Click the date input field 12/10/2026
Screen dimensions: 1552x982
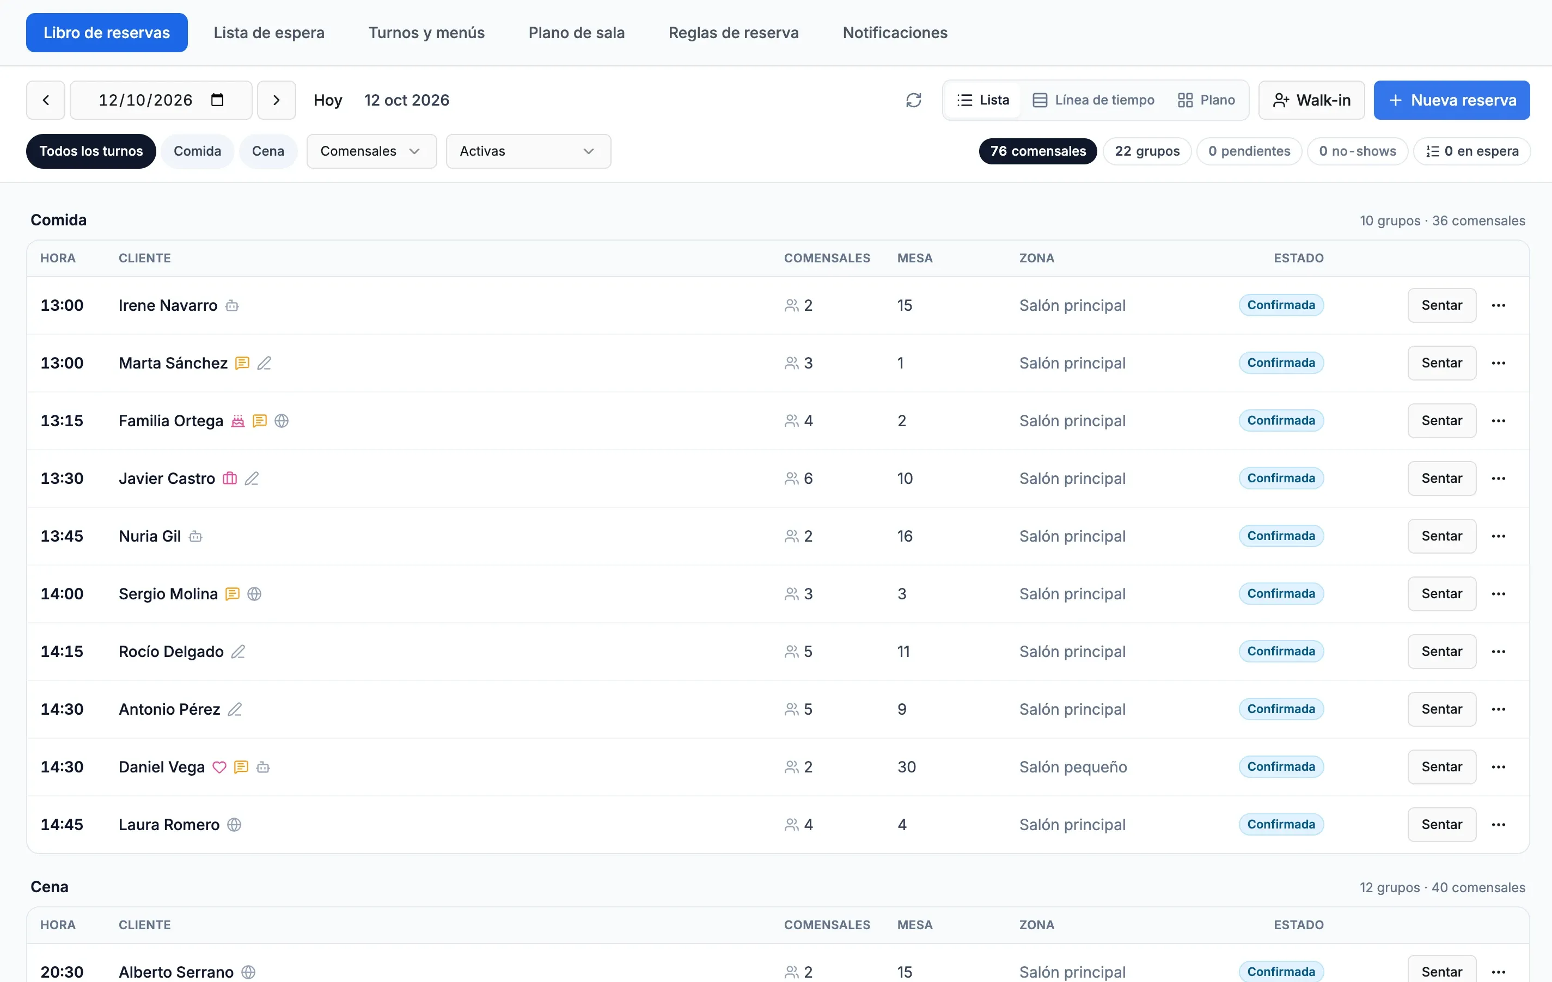(x=161, y=100)
